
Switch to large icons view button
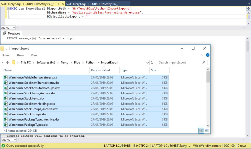(x=207, y=130)
